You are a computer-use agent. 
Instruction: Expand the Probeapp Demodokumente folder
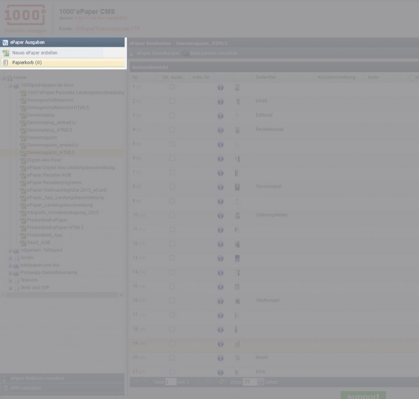(10, 273)
